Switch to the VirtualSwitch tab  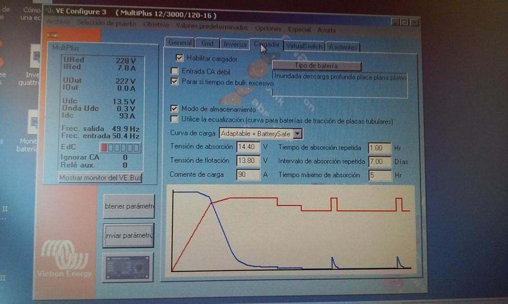pyautogui.click(x=304, y=46)
